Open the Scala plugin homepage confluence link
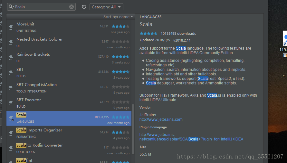 (x=191, y=137)
